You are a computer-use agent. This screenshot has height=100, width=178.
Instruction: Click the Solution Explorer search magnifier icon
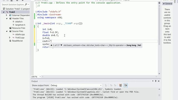pos(26,4)
